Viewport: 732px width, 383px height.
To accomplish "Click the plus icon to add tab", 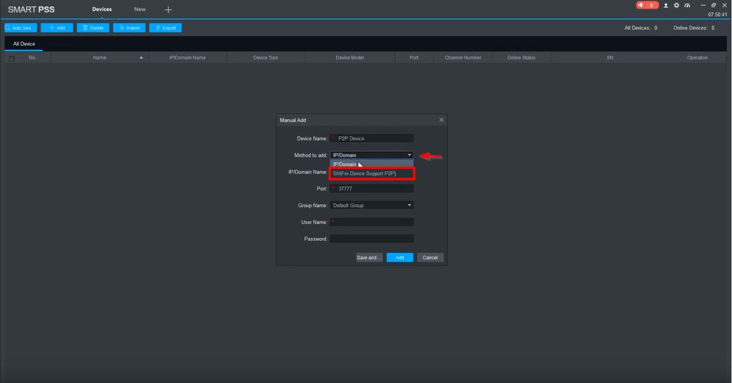I will coord(168,10).
